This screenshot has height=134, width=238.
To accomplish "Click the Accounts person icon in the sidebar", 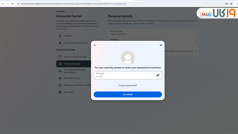I will 60,92.
